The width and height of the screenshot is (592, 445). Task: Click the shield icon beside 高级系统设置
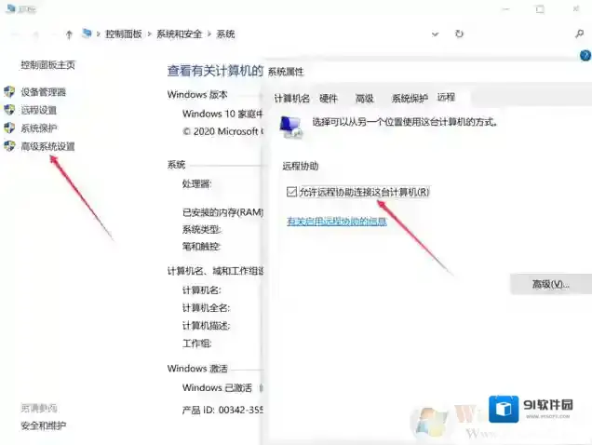[9, 146]
